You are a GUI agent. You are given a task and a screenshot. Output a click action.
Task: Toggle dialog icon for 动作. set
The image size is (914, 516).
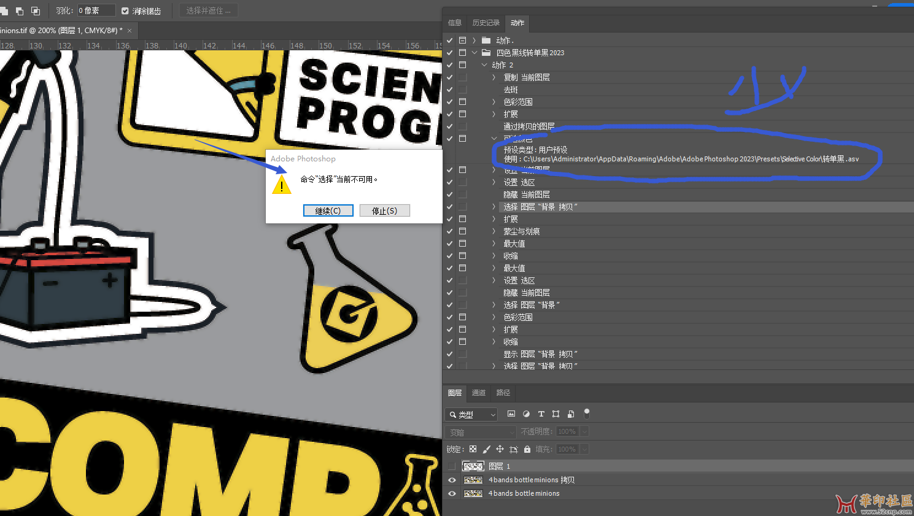[462, 40]
